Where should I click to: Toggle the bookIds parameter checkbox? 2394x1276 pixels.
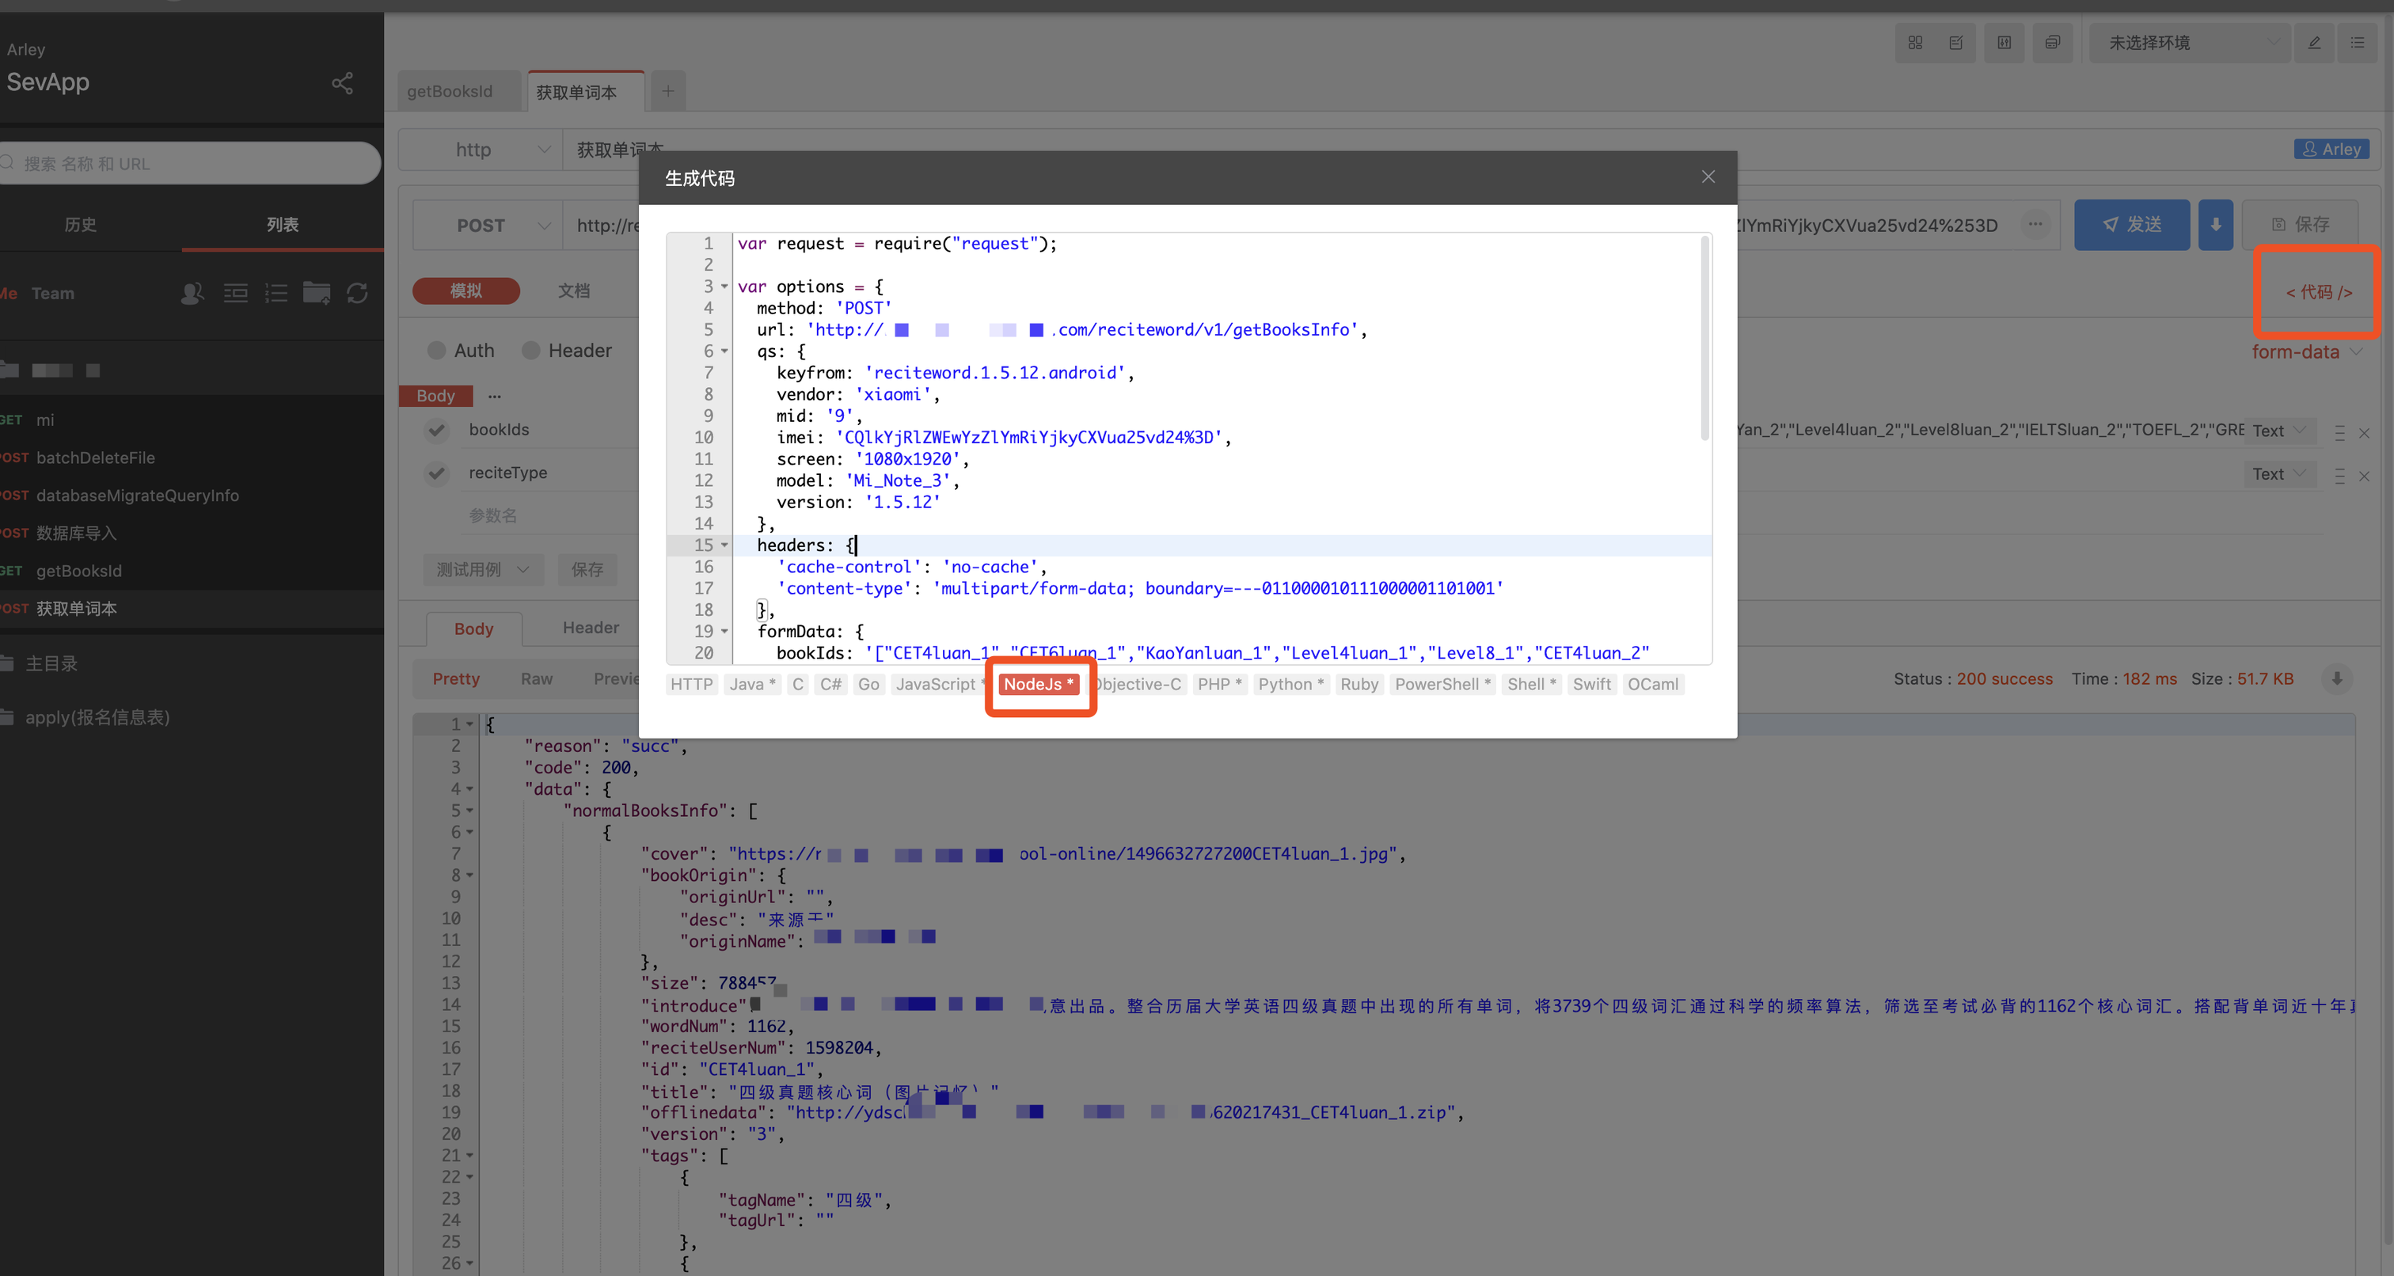(437, 429)
